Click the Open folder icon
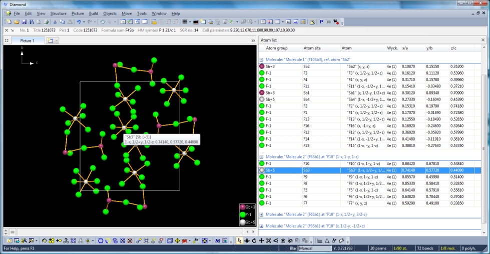This screenshot has height=254, width=490. pos(17,22)
